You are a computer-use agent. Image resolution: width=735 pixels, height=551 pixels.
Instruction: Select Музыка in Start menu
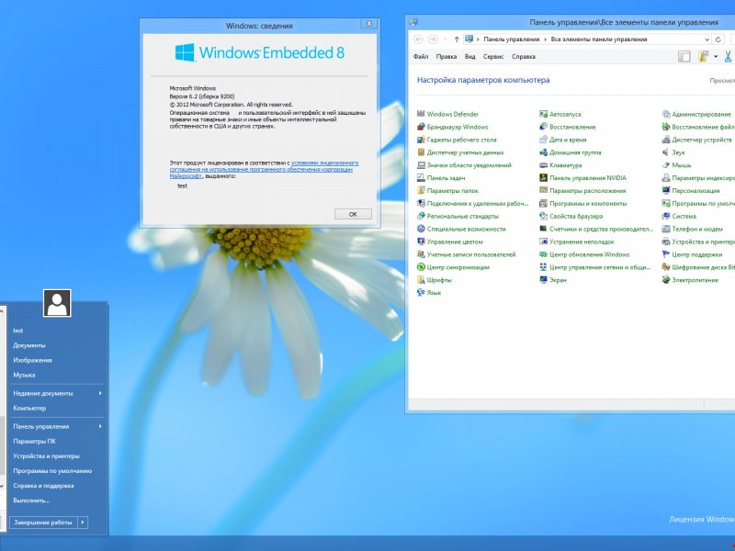pos(24,375)
